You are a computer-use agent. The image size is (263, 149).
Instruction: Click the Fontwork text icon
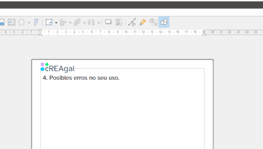36,22
